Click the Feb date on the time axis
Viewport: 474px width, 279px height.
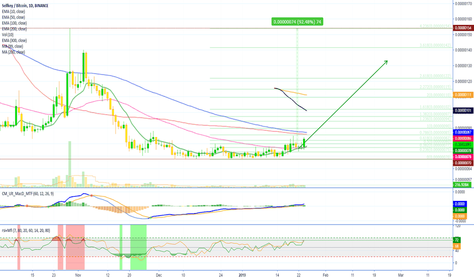(x=325, y=275)
